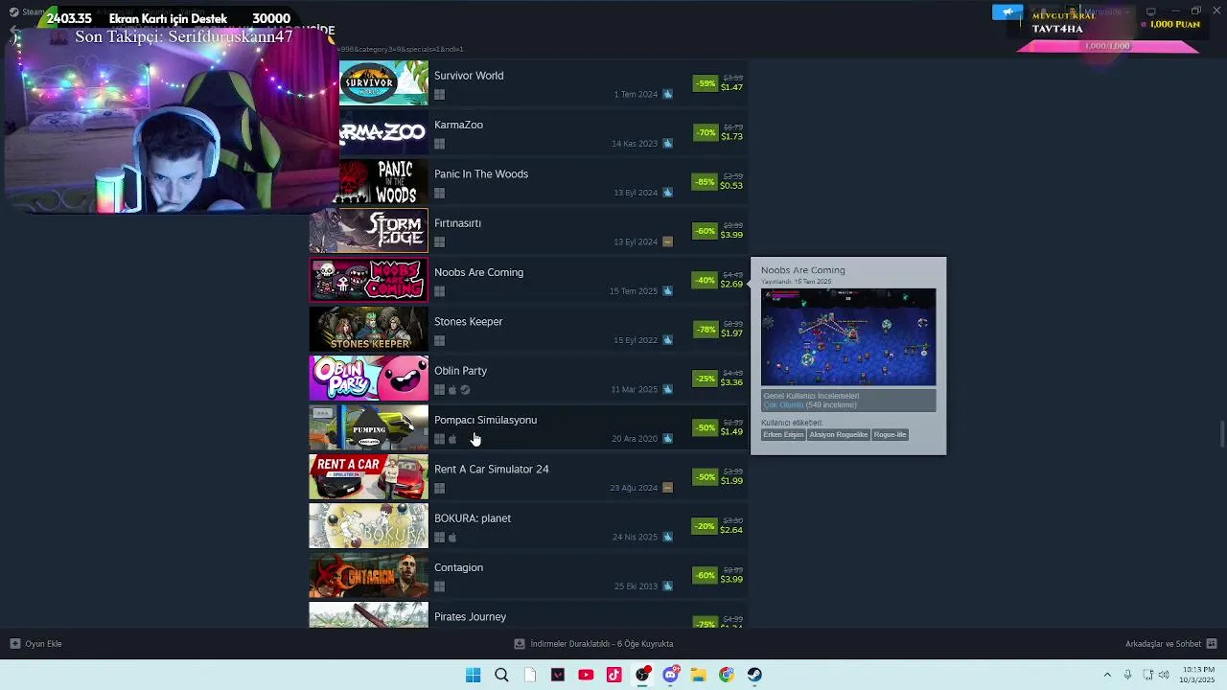Click KarmaZoo positive review thumbs-up icon
The width and height of the screenshot is (1227, 690).
667,144
